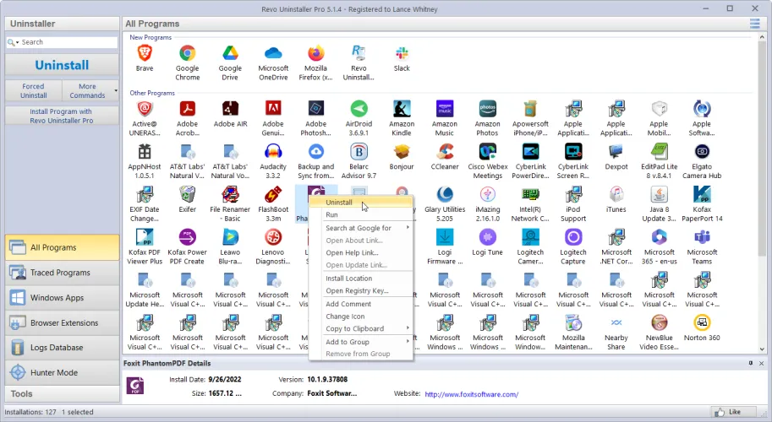This screenshot has width=772, height=422.
Task: Select the Microsoft Teams program icon
Action: click(701, 238)
